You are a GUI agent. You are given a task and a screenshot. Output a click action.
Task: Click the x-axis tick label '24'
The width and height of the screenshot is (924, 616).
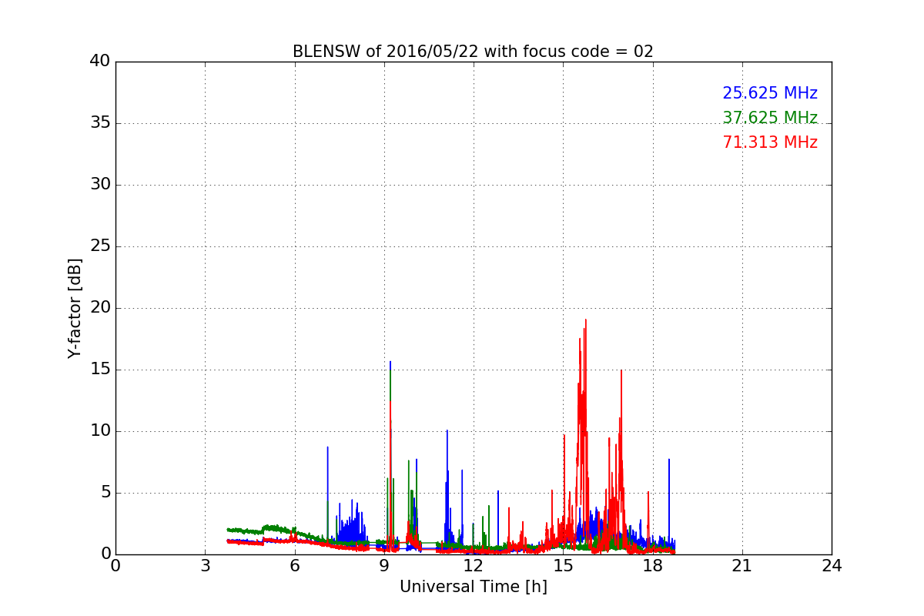point(832,566)
